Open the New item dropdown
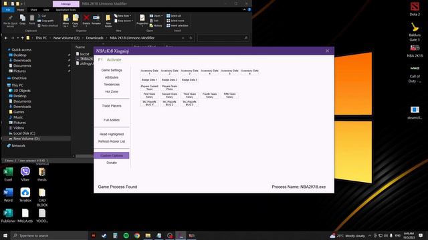The height and width of the screenshot is (240, 428). [x=123, y=16]
